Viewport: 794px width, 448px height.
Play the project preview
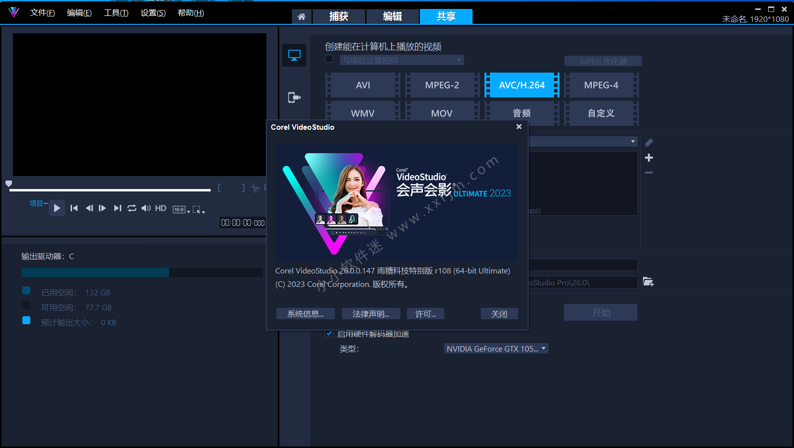(x=57, y=208)
